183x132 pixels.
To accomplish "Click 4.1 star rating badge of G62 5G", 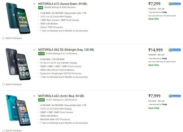I will point(41,54).
